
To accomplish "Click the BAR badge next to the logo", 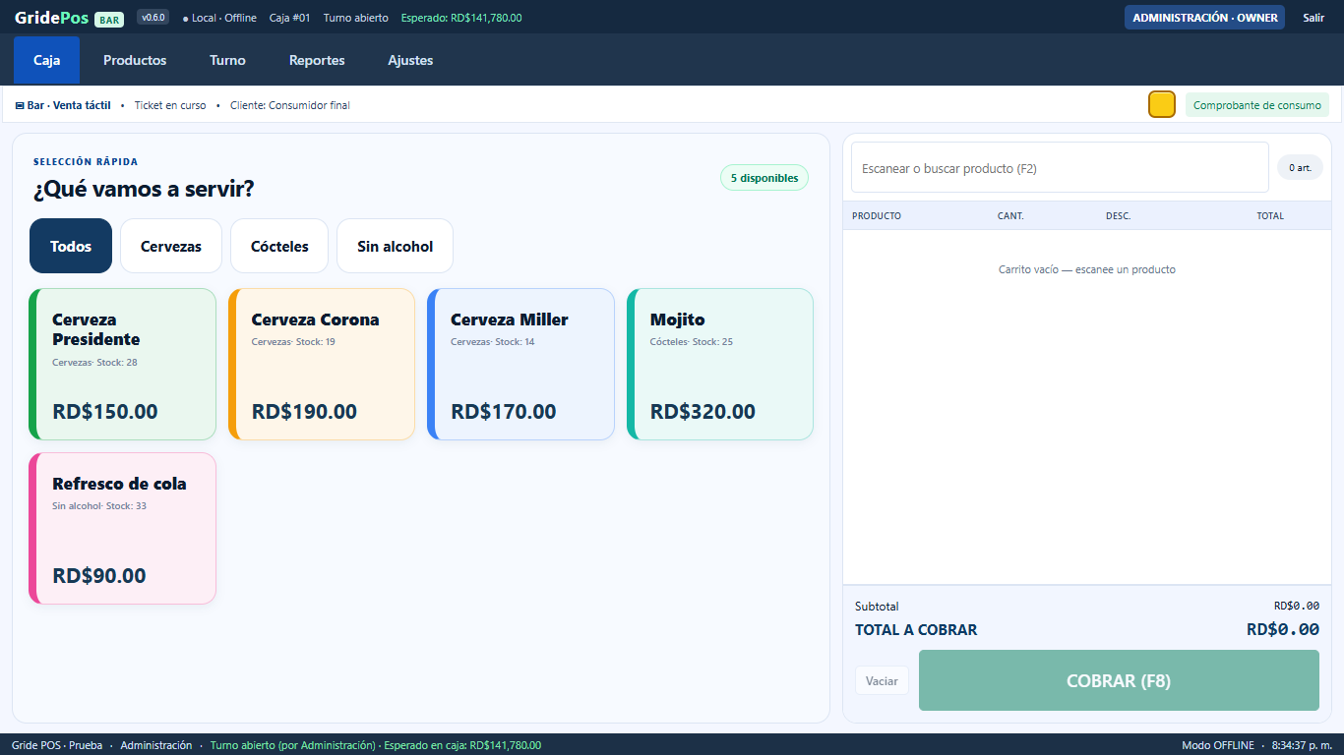I will pyautogui.click(x=108, y=20).
